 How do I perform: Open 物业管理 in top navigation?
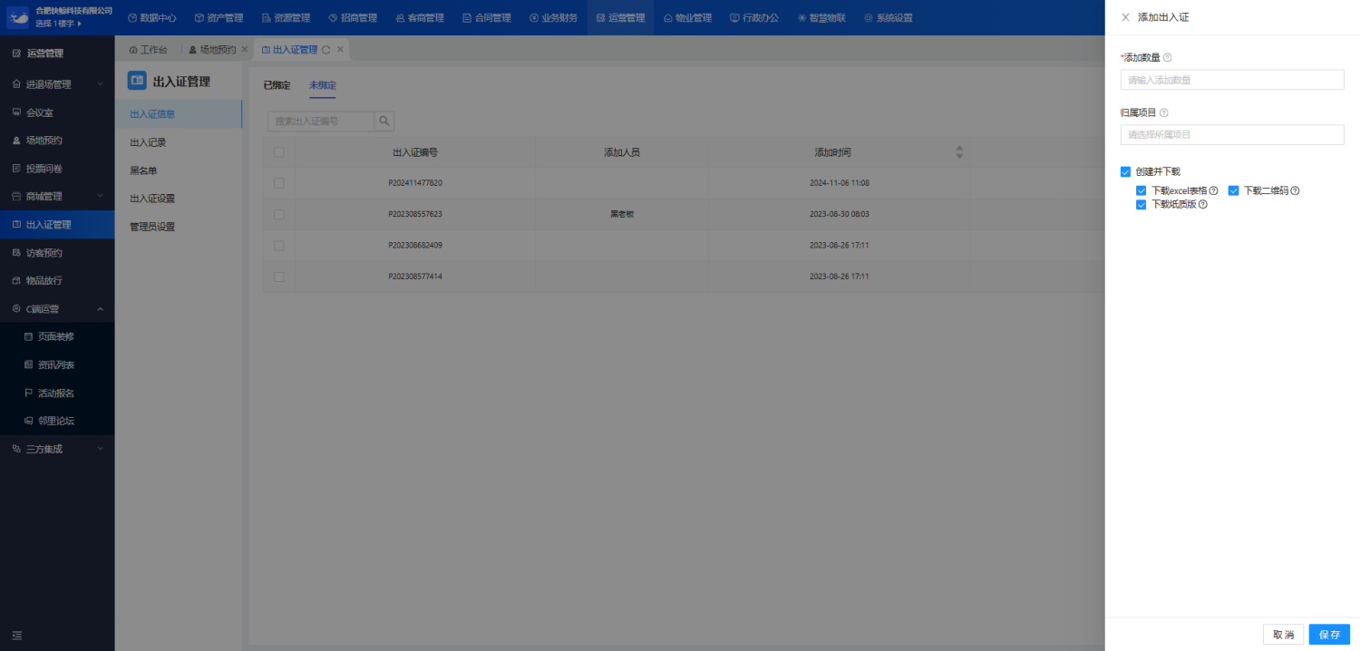(688, 17)
